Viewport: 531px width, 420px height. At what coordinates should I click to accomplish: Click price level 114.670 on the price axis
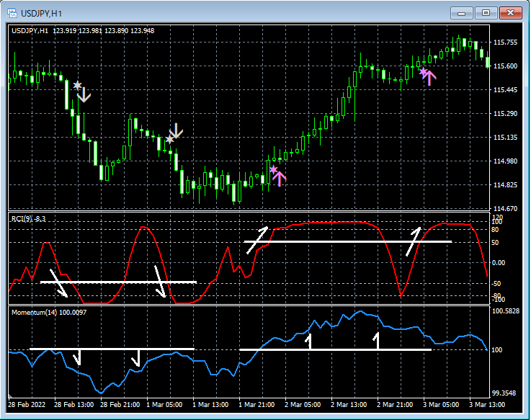505,209
